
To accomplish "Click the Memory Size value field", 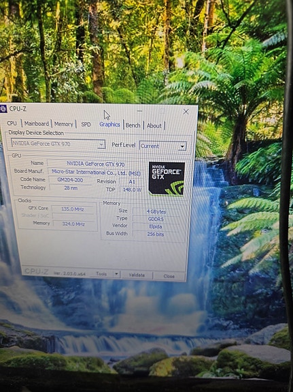I will (156, 211).
